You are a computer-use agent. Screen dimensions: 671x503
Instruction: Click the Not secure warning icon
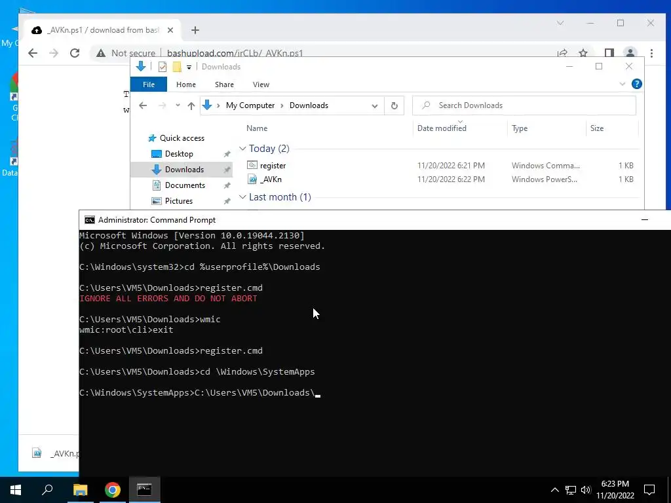100,53
